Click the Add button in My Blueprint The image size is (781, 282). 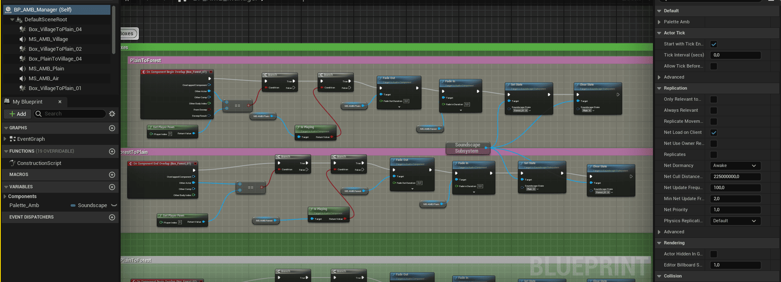tap(18, 114)
